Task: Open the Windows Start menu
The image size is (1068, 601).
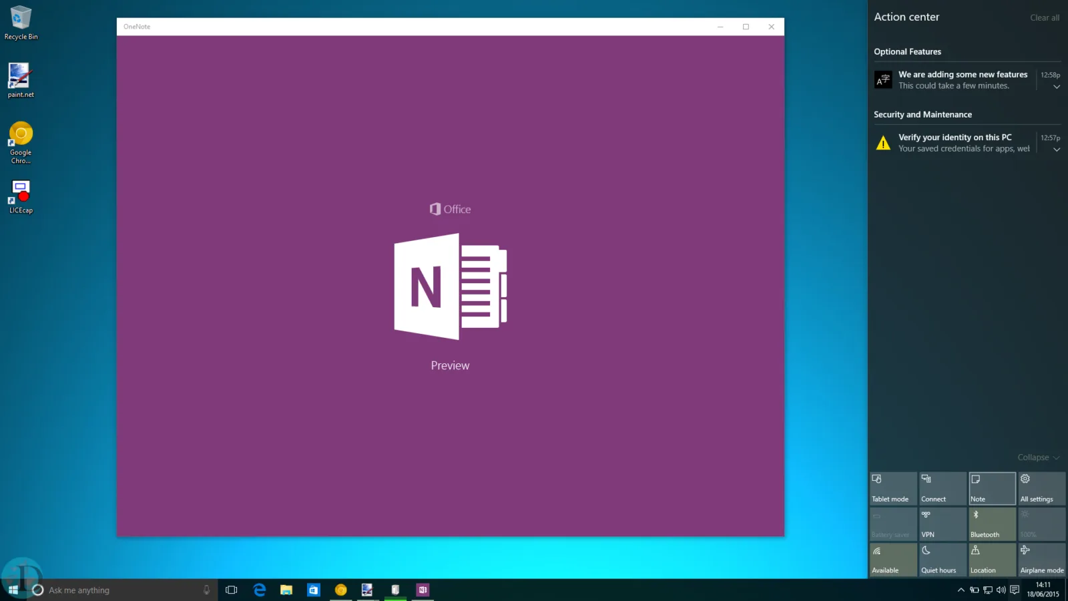Action: 13,590
